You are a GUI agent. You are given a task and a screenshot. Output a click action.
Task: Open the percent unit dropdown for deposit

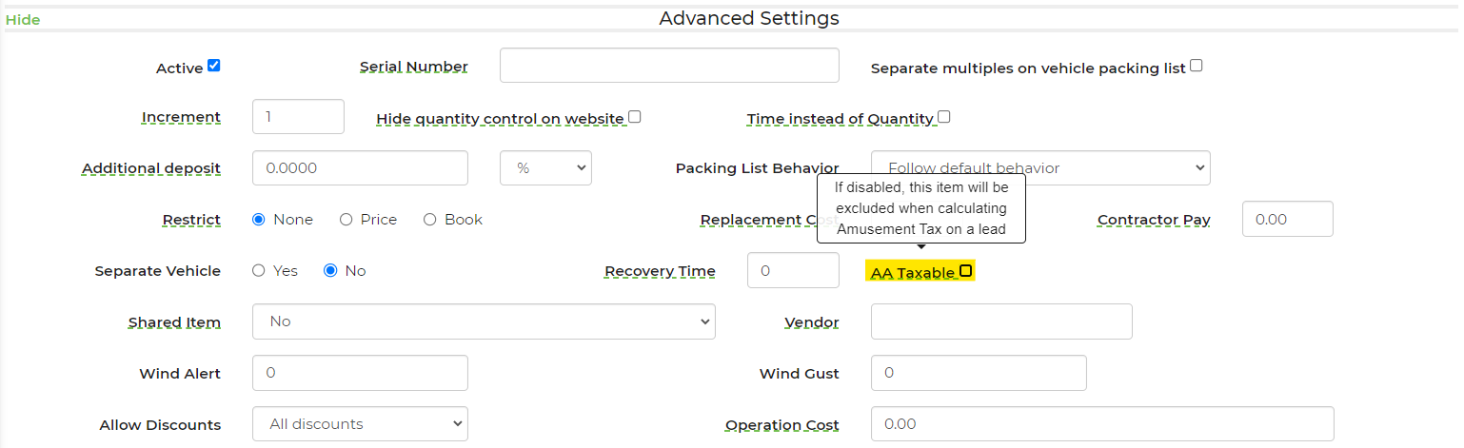coord(545,168)
